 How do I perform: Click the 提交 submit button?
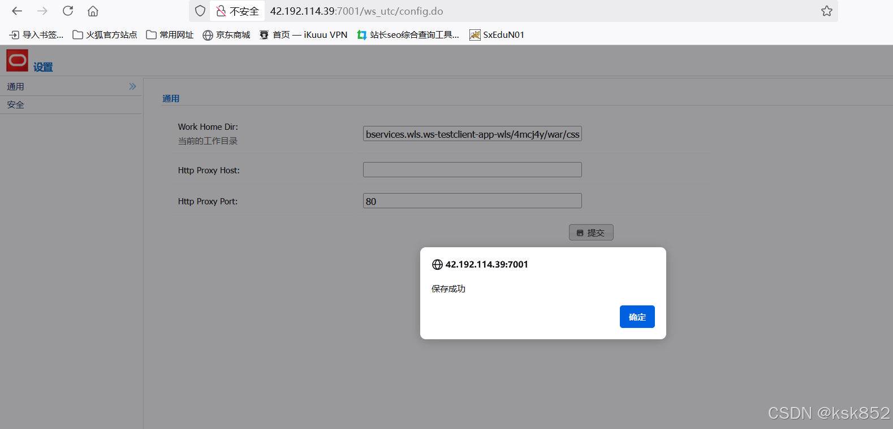[x=591, y=233]
